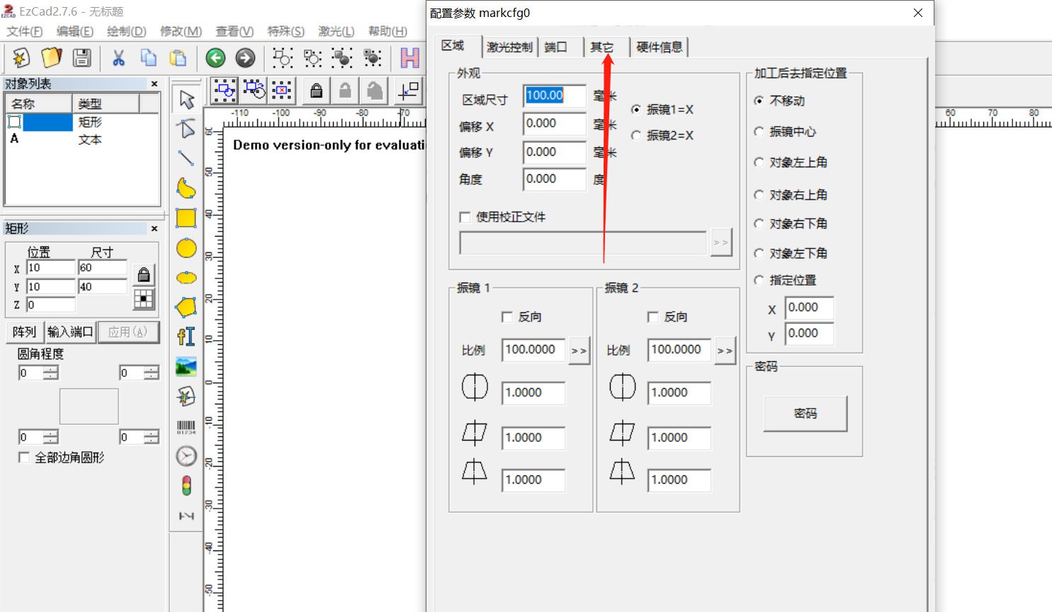Adjust top-left 圆角程度 spinner
This screenshot has height=612, width=1052.
pos(51,373)
